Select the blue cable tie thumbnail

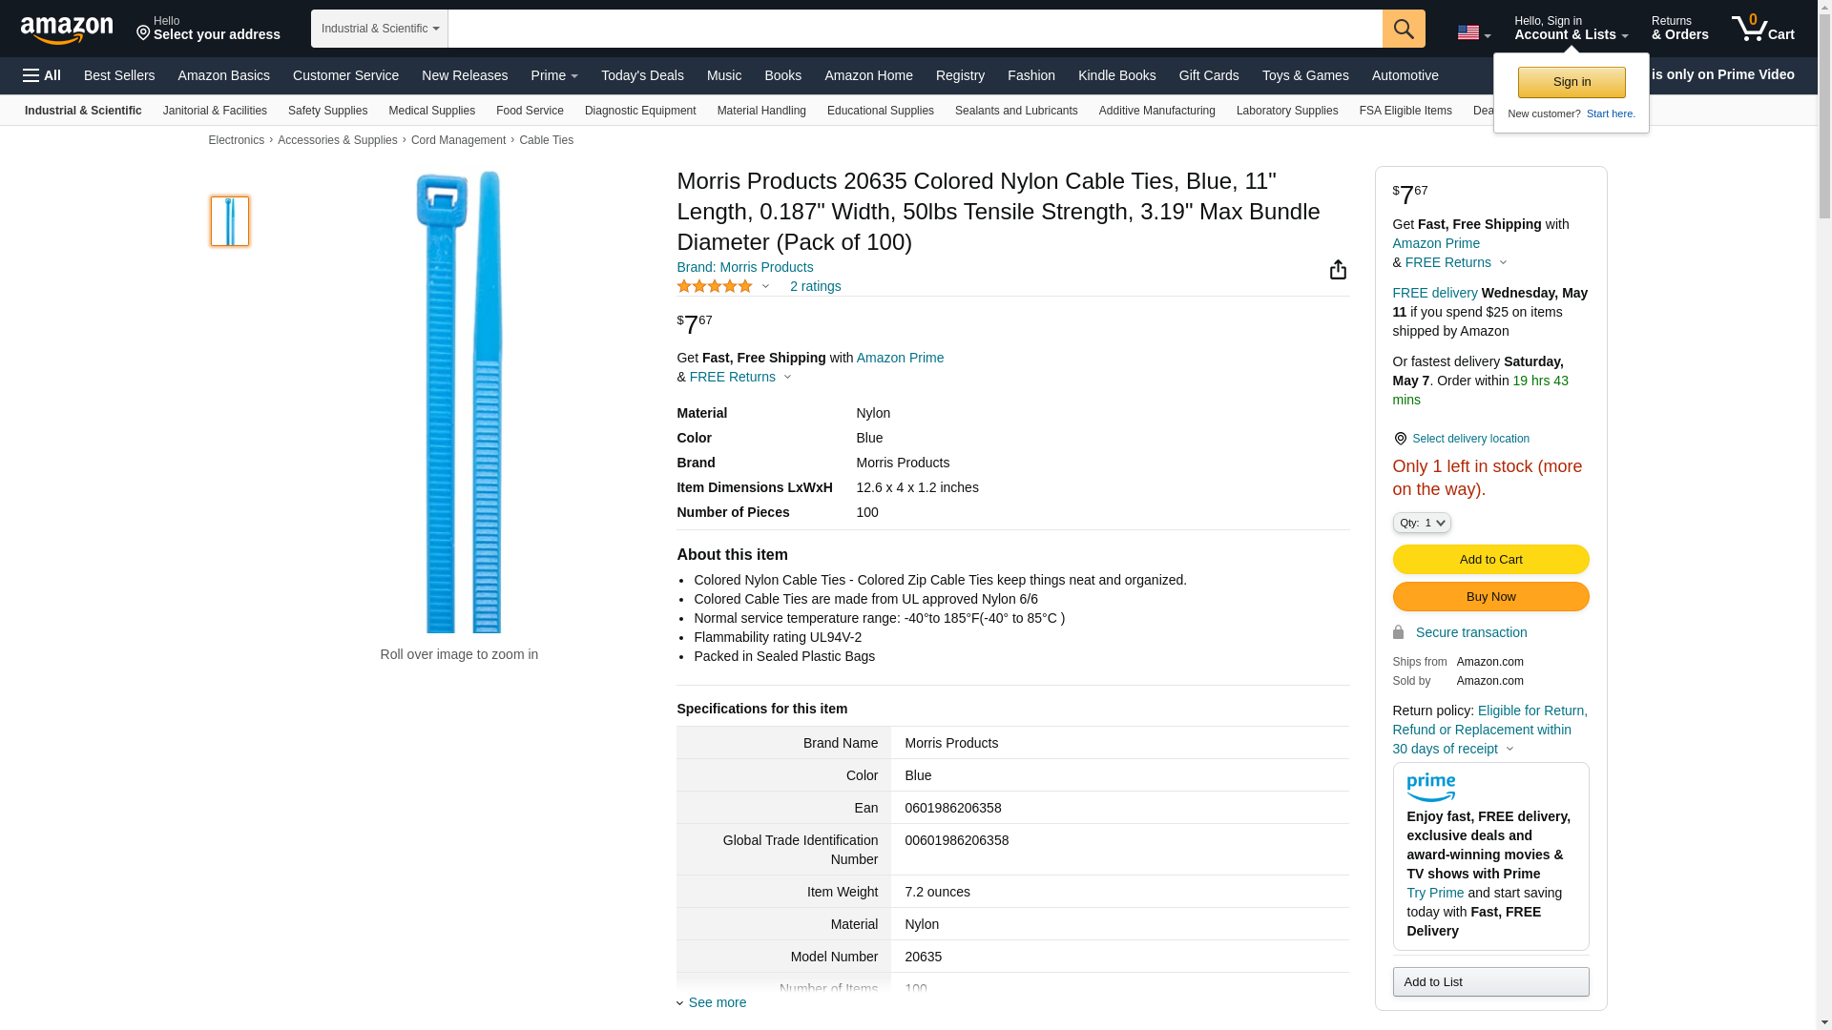click(x=230, y=221)
